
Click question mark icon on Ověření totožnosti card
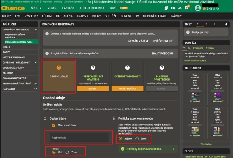click(x=127, y=68)
